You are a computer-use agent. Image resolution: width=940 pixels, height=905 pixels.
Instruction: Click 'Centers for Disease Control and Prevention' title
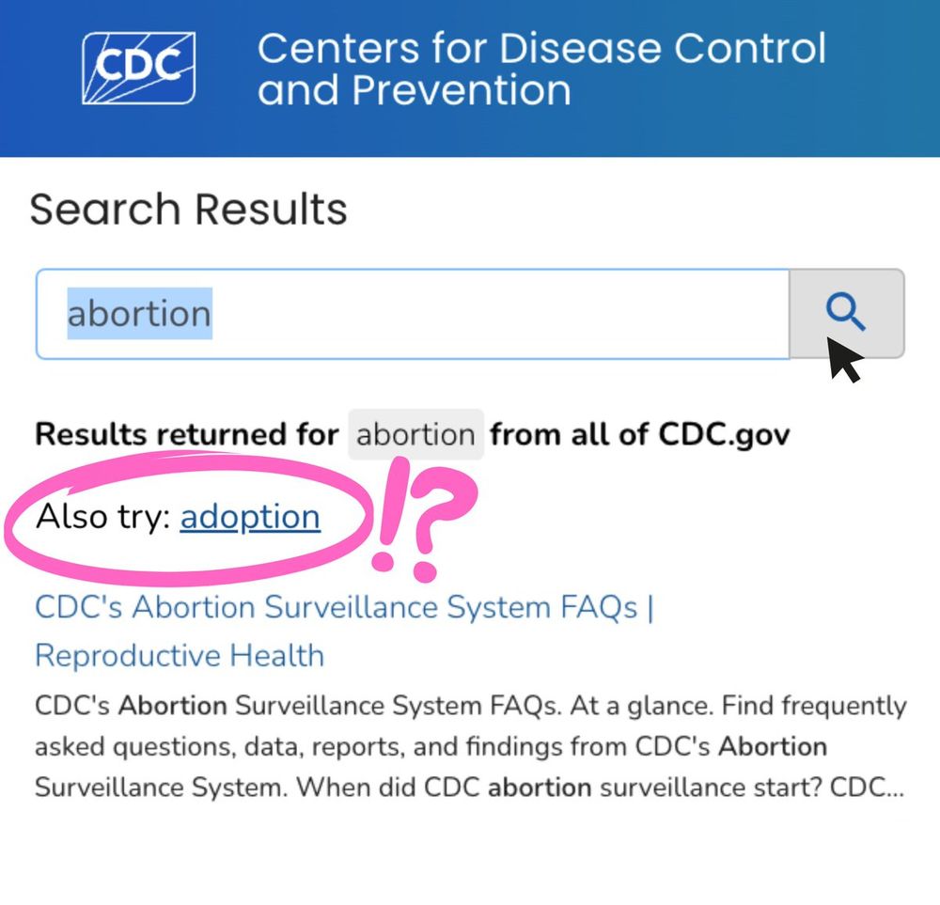(x=541, y=69)
